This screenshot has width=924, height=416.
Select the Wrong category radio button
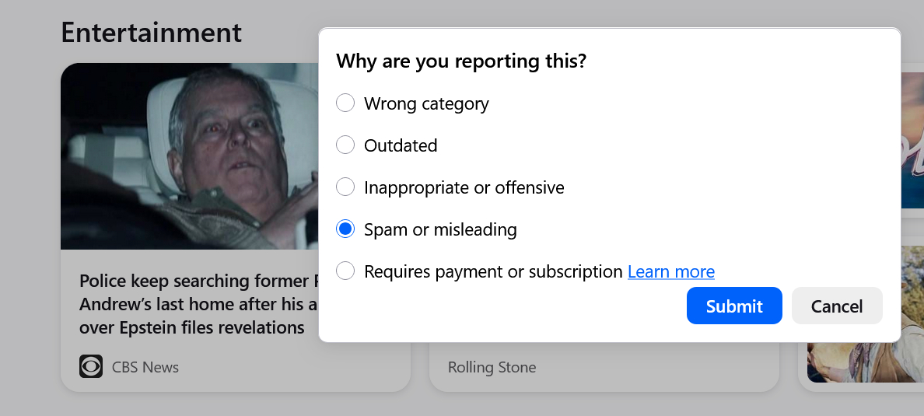[345, 103]
